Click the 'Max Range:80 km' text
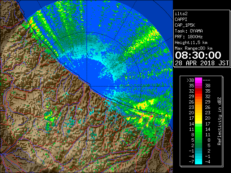Image resolution: width=231 pixels, height=173 pixels. pos(193,48)
